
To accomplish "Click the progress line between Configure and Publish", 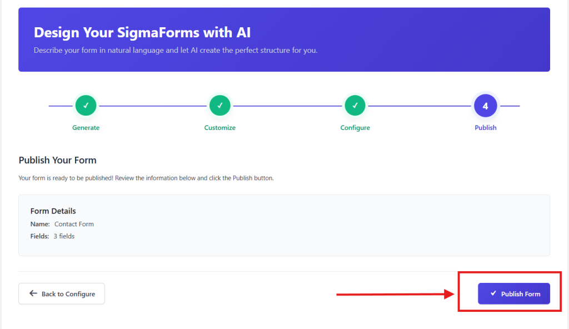I will tap(420, 105).
